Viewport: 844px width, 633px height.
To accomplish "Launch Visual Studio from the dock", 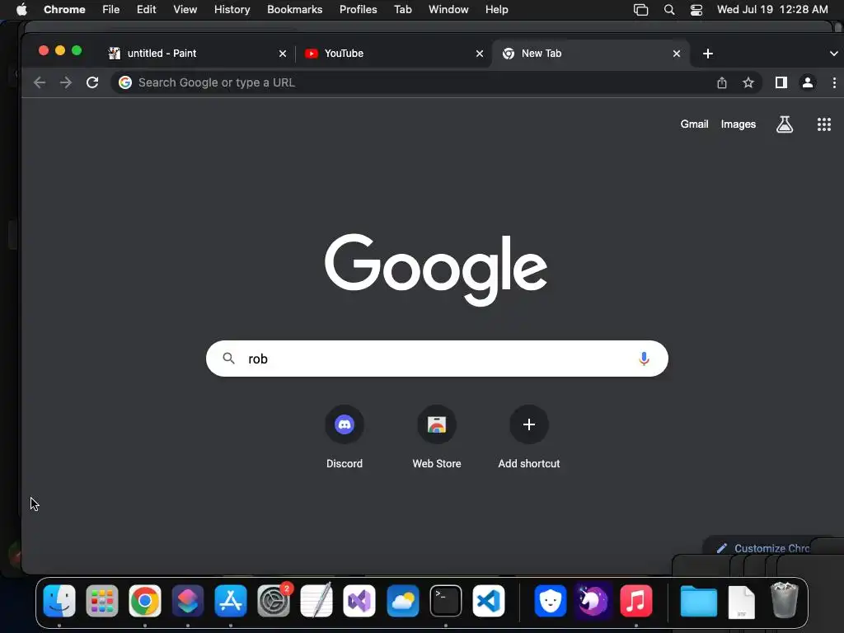I will coord(359,601).
